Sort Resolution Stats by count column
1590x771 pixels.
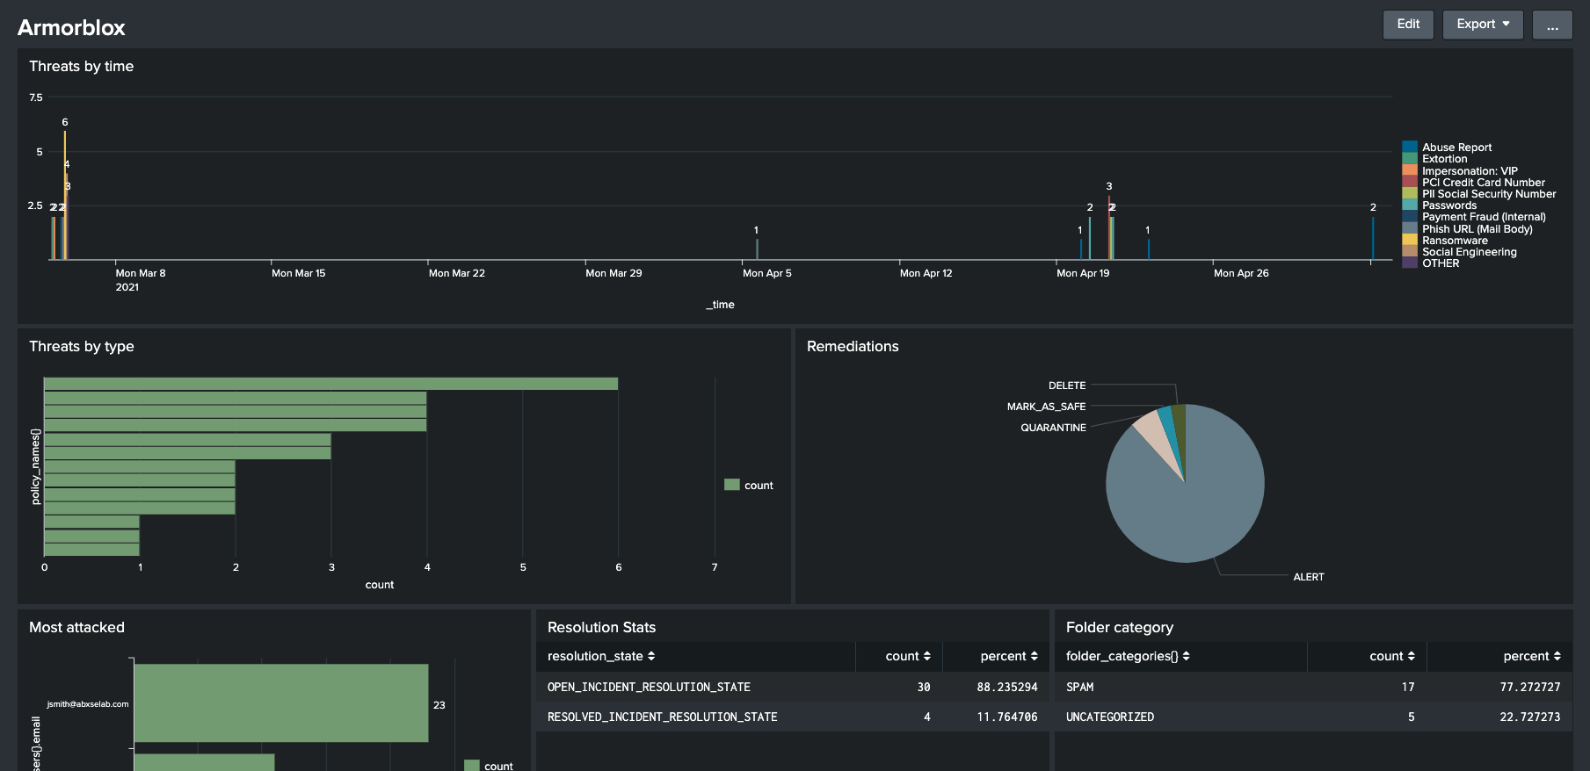[907, 656]
